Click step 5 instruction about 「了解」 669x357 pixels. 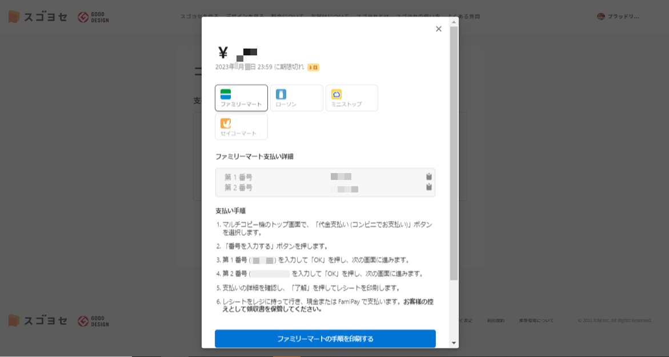[x=307, y=288]
